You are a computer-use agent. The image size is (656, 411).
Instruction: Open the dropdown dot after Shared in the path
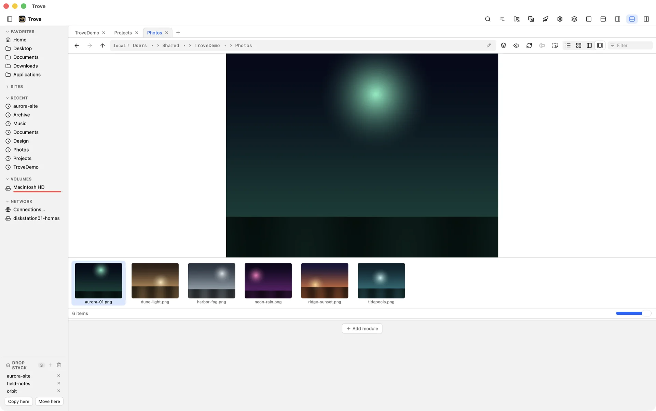click(x=184, y=46)
